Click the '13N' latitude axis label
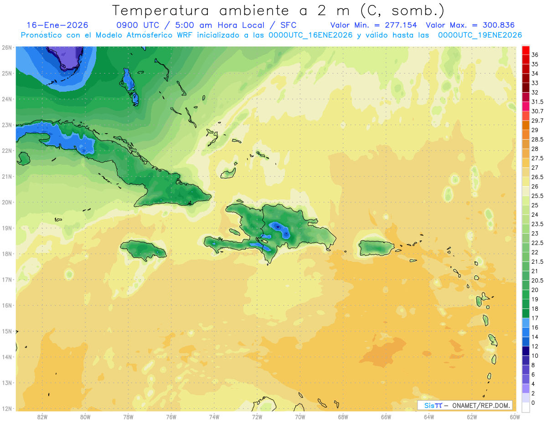The width and height of the screenshot is (547, 423). 6,383
